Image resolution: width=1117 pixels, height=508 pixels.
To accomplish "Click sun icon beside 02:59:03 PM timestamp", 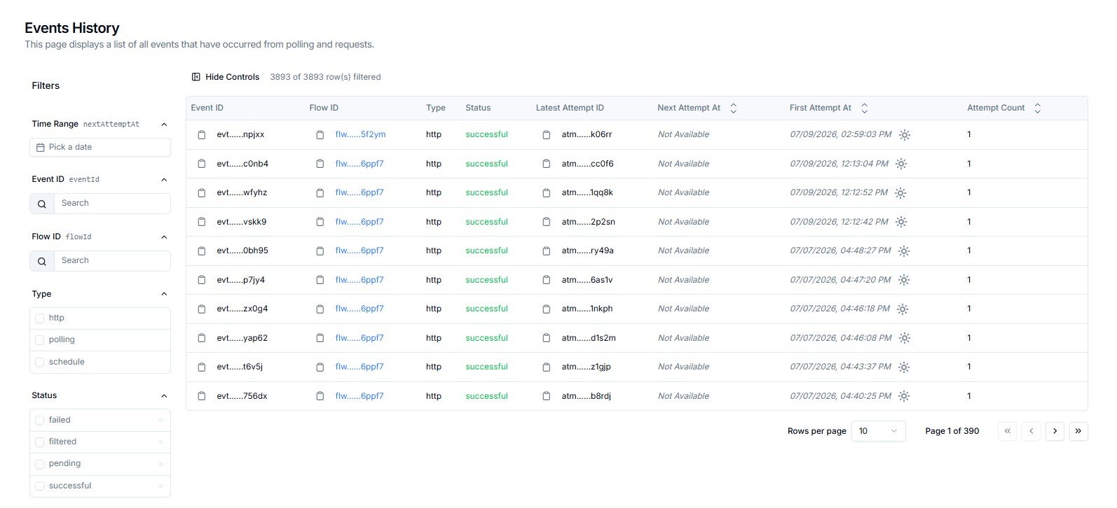I will click(905, 135).
